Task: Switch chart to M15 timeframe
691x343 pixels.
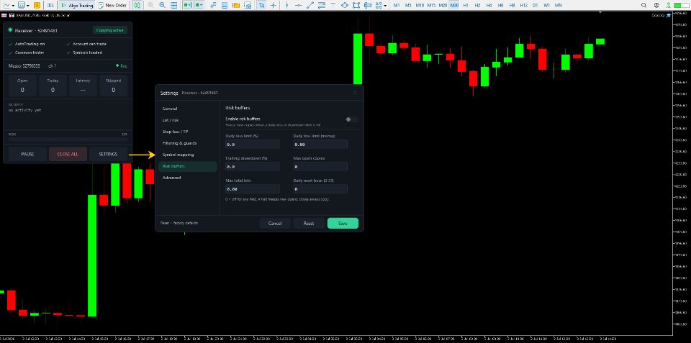Action: (x=431, y=5)
